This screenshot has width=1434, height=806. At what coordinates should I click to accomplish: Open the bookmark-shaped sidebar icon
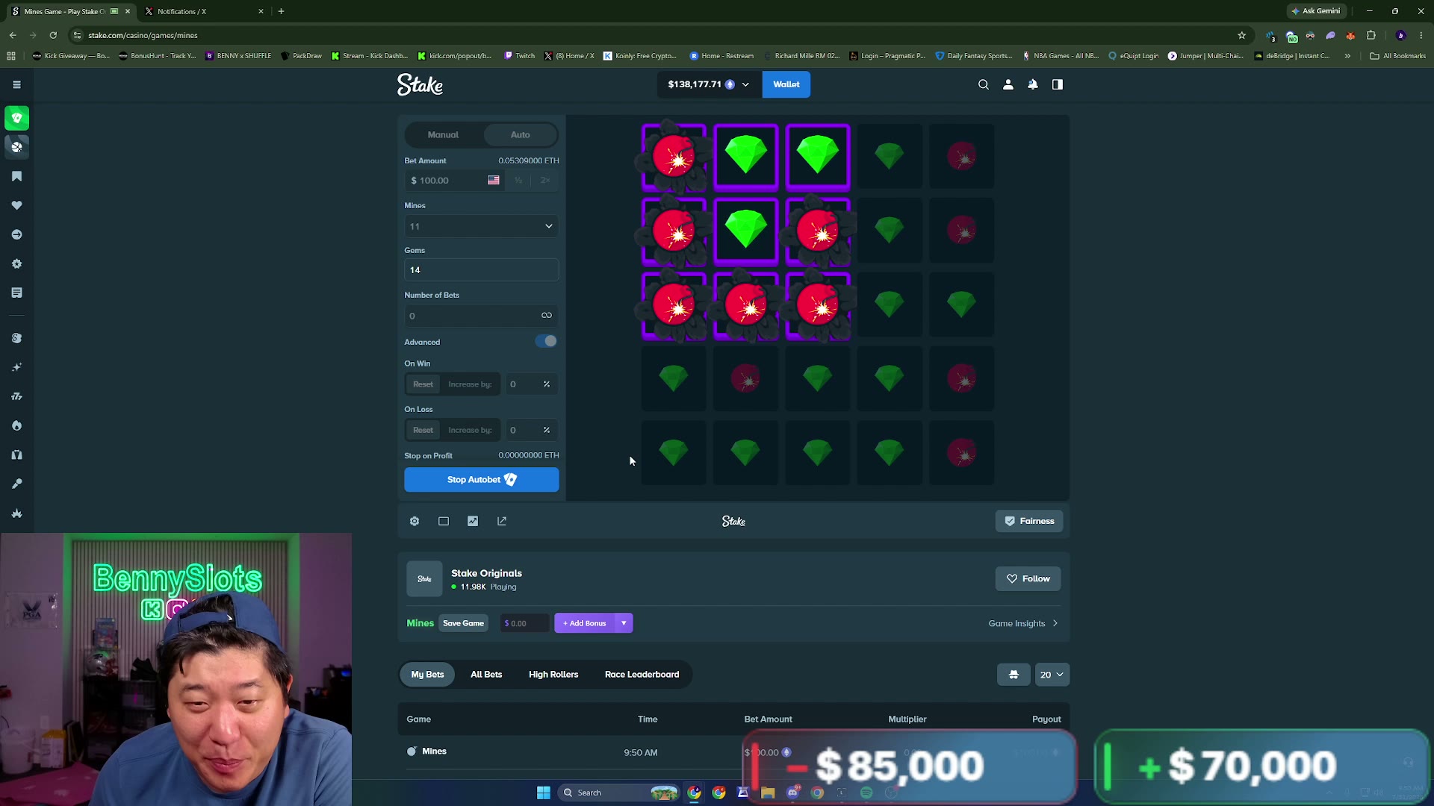tap(16, 176)
